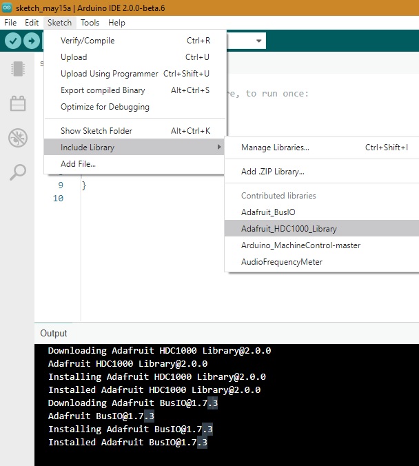Expand the Include Library submenu
The image size is (419, 466).
(135, 147)
